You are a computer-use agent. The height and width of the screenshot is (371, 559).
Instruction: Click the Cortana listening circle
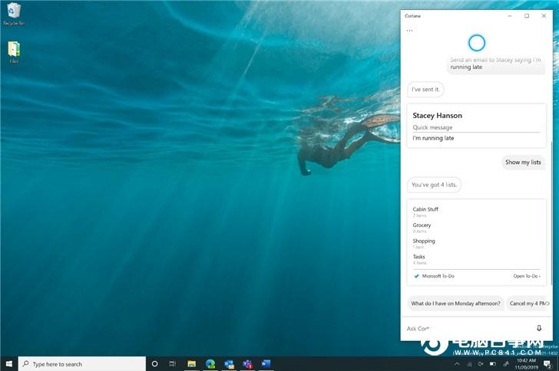click(x=477, y=43)
